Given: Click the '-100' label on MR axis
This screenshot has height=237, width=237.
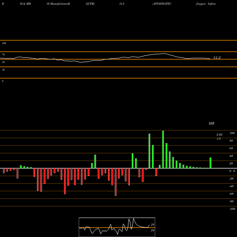Looking at the screenshot, I should pos(232,209).
